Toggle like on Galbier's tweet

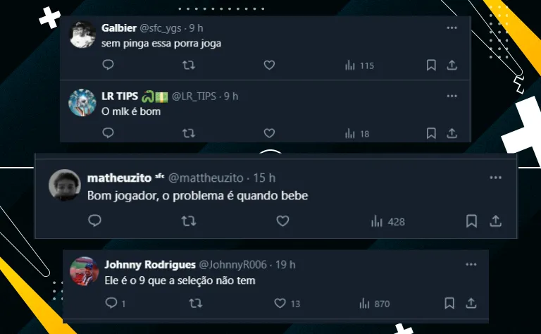(x=269, y=65)
